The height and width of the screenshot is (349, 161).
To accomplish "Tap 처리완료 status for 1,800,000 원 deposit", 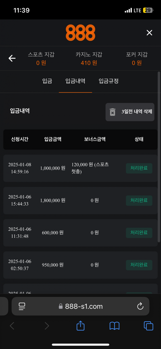I will (139, 200).
